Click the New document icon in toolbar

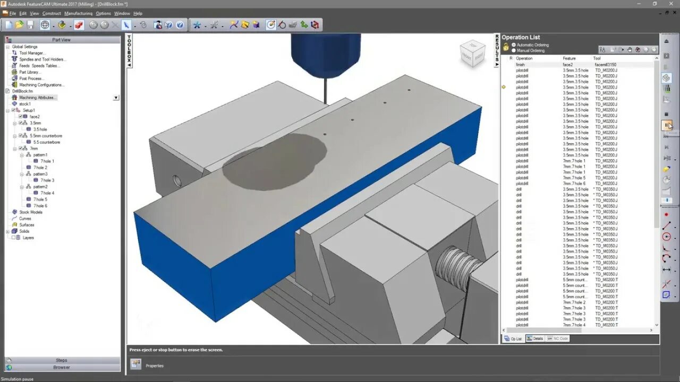(9, 24)
